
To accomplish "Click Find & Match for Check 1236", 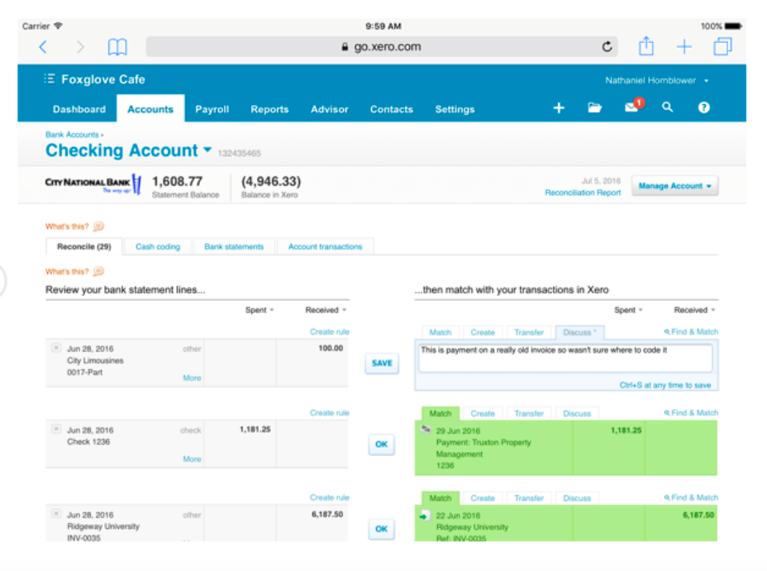I will tap(691, 412).
